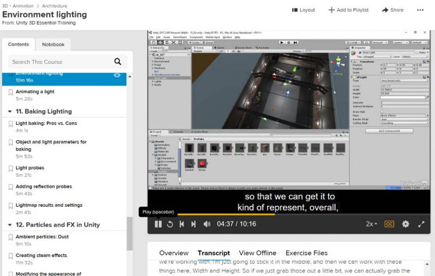Click the replay/rewind circular arrow icon
This screenshot has width=435, height=276.
coord(170,224)
